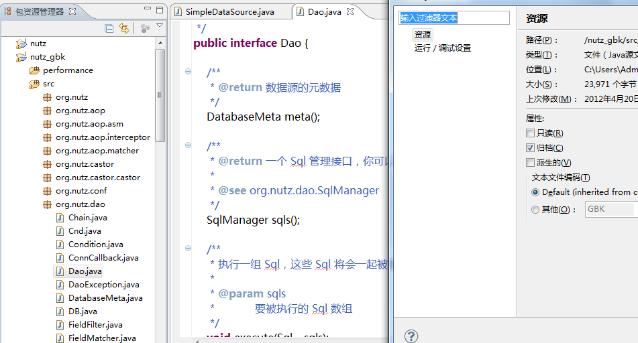The image size is (638, 343).
Task: Select the org.nutz.aop.matcher package
Action: (x=97, y=151)
